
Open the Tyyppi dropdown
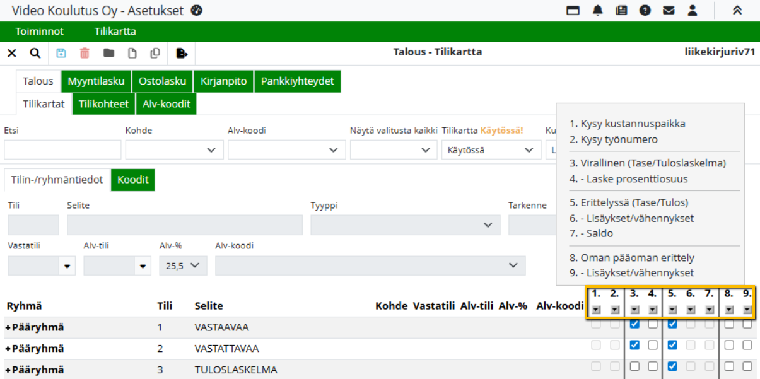405,225
